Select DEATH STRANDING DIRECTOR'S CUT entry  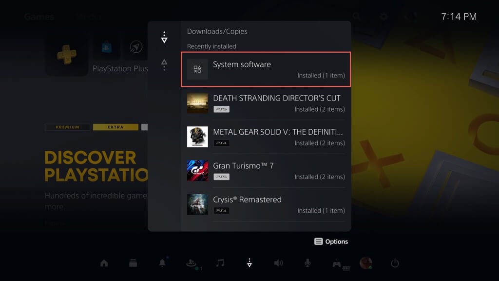tap(266, 103)
